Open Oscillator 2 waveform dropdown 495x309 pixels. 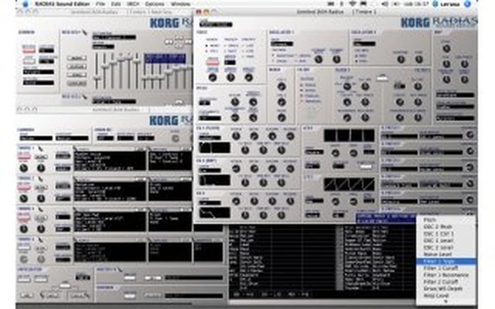pyautogui.click(x=364, y=44)
